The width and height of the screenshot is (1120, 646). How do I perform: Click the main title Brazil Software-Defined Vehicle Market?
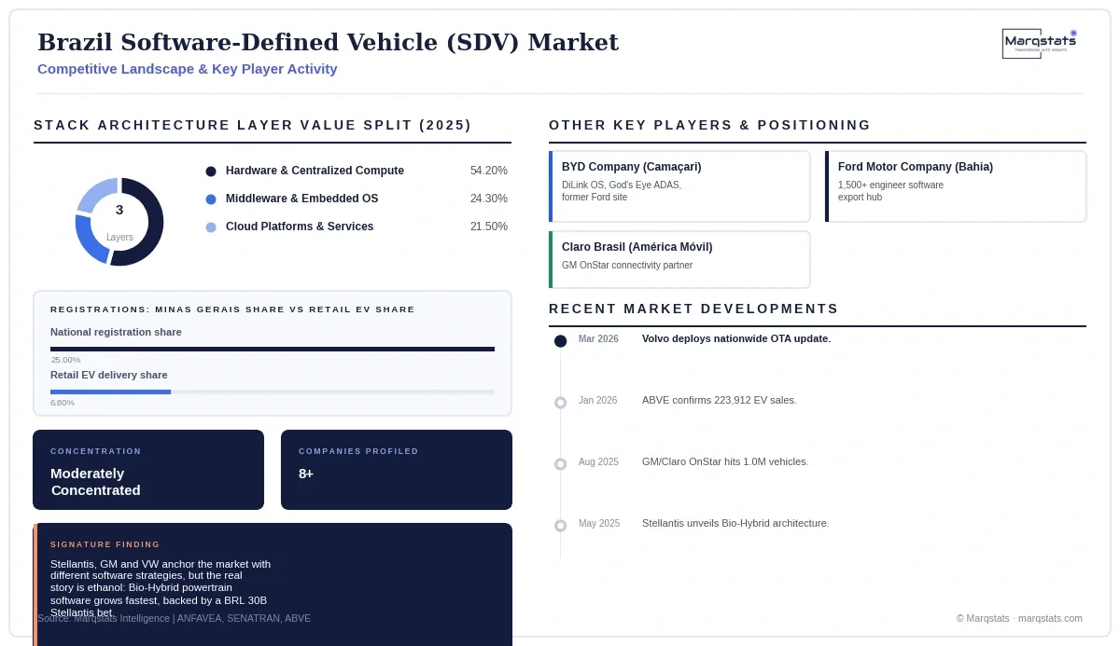click(x=328, y=42)
